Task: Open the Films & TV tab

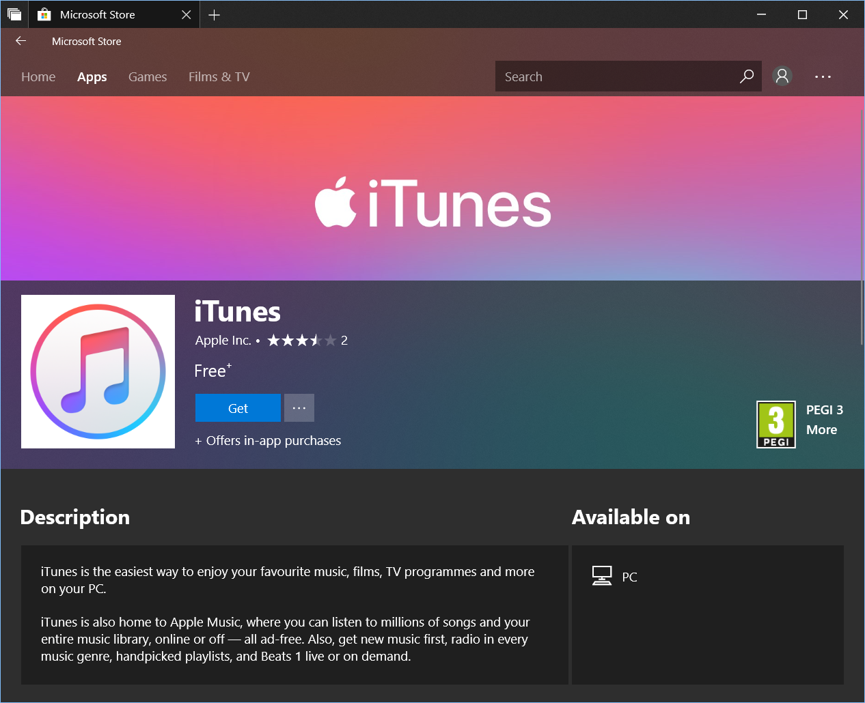Action: click(219, 77)
